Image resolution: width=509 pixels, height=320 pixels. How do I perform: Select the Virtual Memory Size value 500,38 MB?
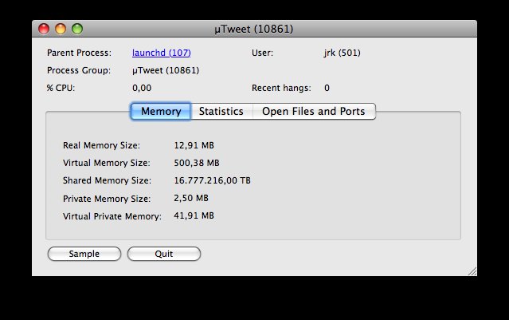point(196,163)
